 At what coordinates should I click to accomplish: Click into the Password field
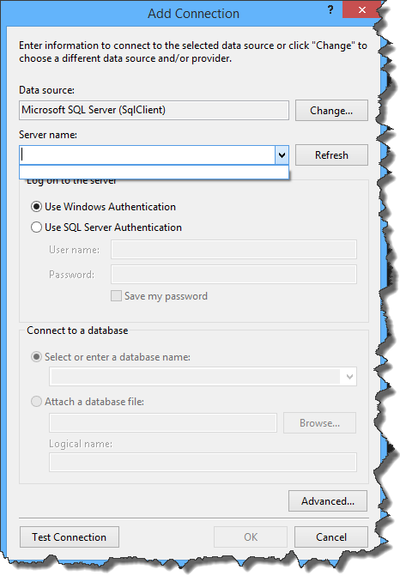pyautogui.click(x=233, y=275)
